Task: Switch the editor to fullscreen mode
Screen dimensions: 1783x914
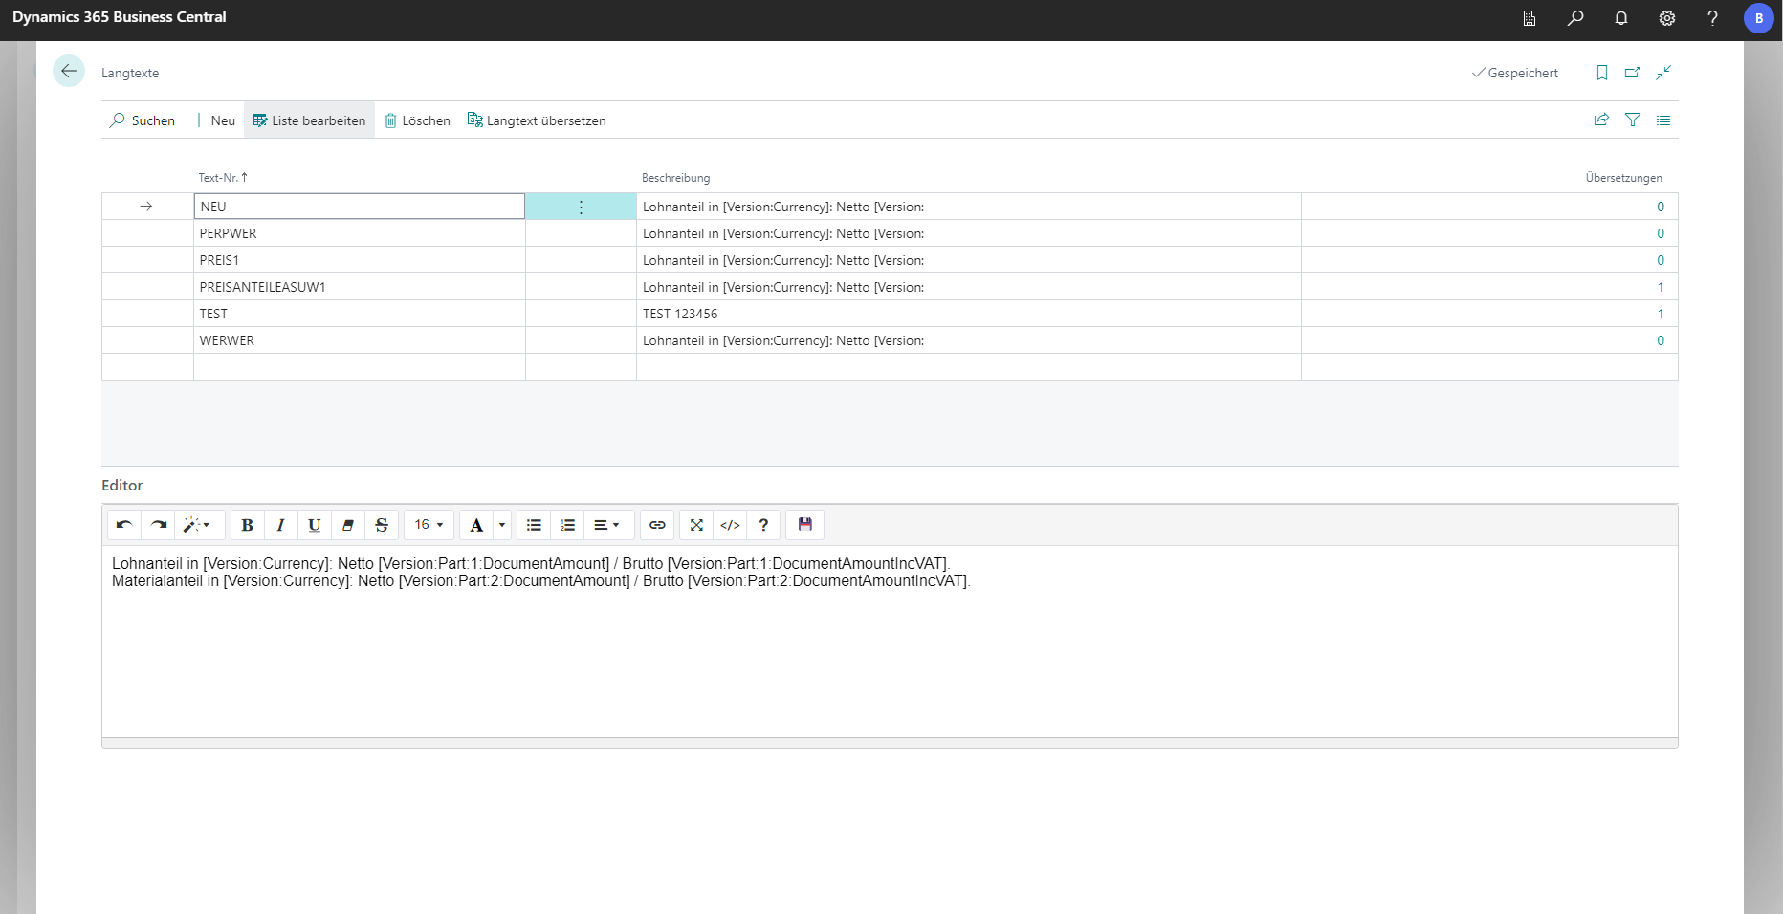Action: [x=696, y=525]
